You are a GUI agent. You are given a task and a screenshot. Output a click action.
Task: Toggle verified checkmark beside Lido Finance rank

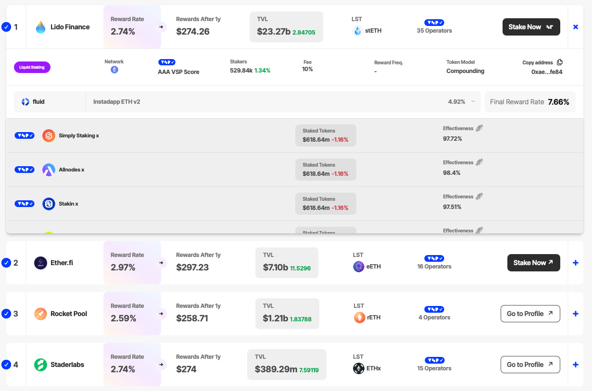[6, 27]
